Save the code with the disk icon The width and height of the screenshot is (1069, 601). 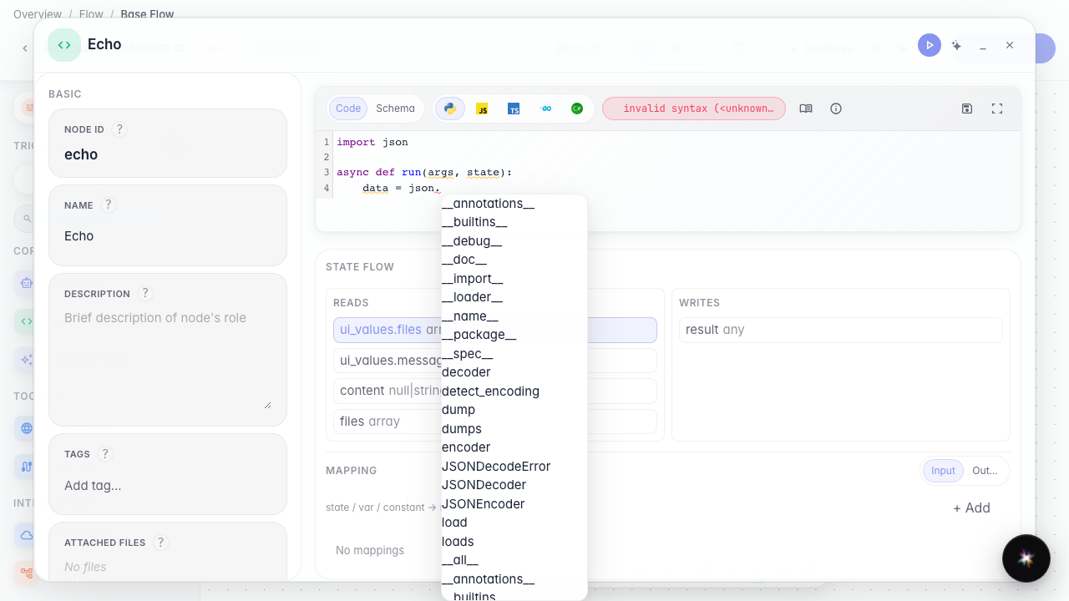point(967,109)
